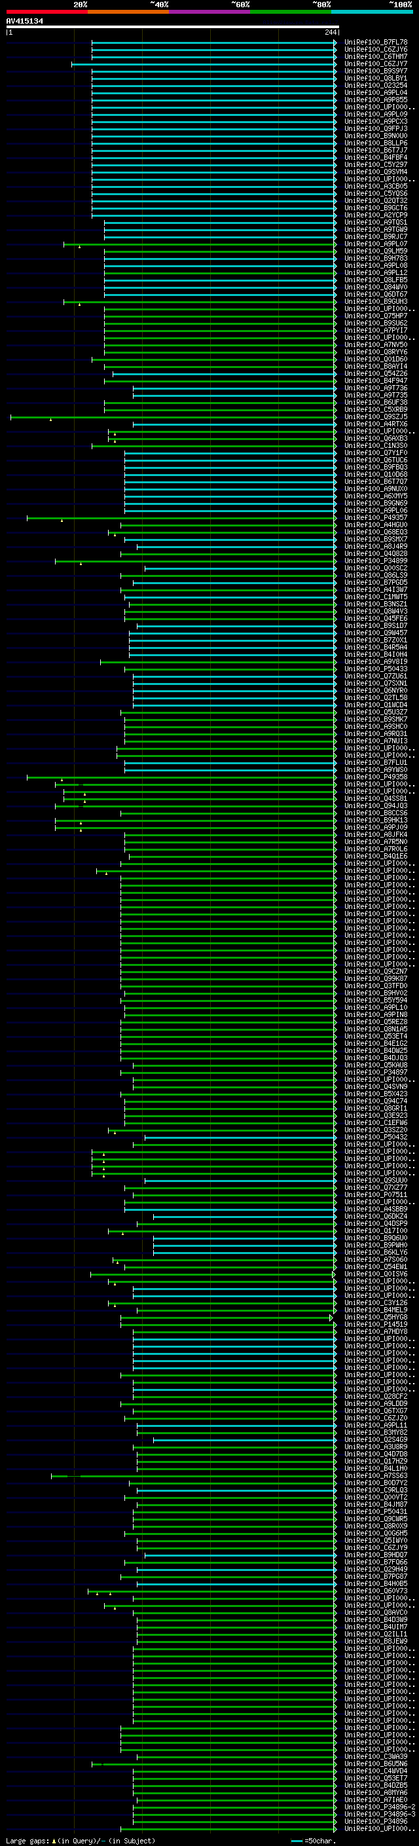Click the UniRef100_P34899 label
Viewport: 419px width, 1846px height.
pyautogui.click(x=376, y=561)
